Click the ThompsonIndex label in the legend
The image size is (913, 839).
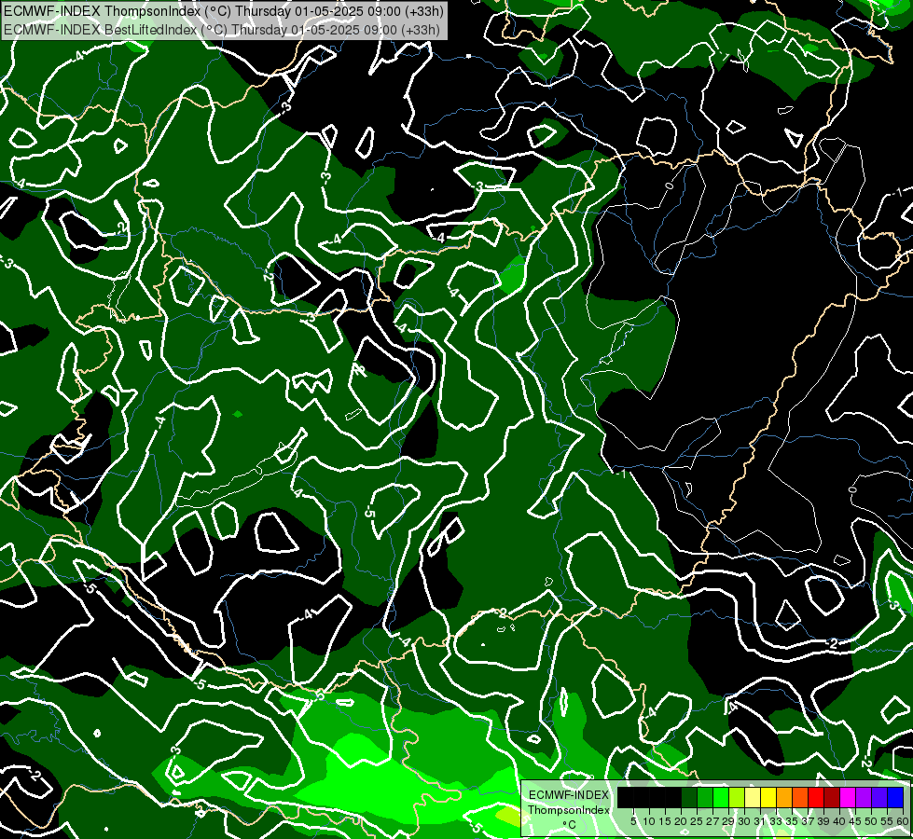tap(569, 810)
